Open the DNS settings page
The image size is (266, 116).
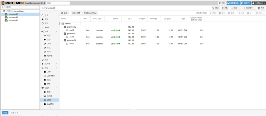49,44
